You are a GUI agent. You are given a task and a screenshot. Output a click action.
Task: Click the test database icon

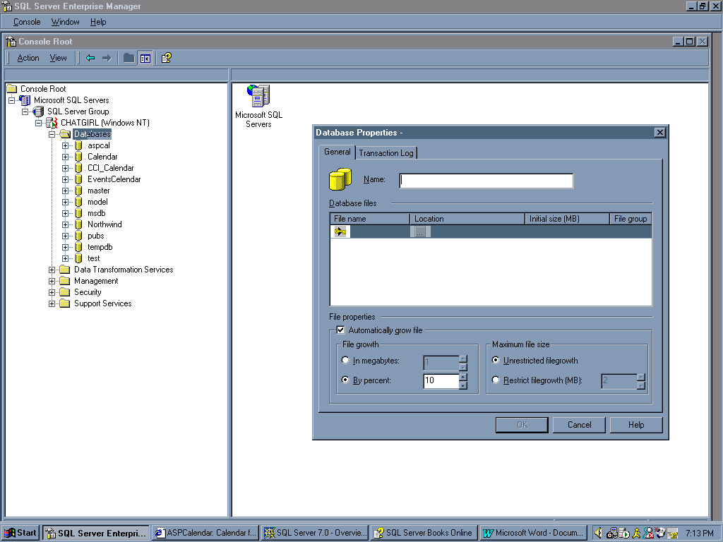pyautogui.click(x=79, y=258)
